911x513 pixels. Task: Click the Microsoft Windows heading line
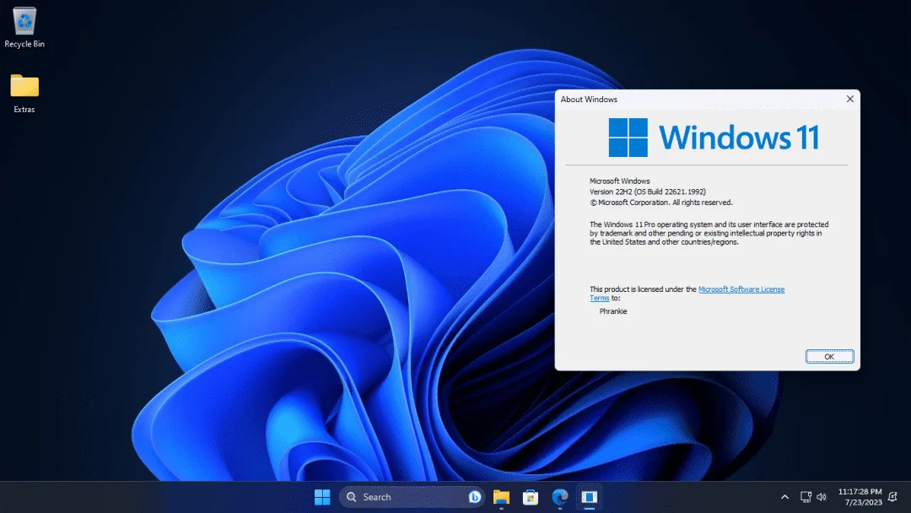pos(619,181)
